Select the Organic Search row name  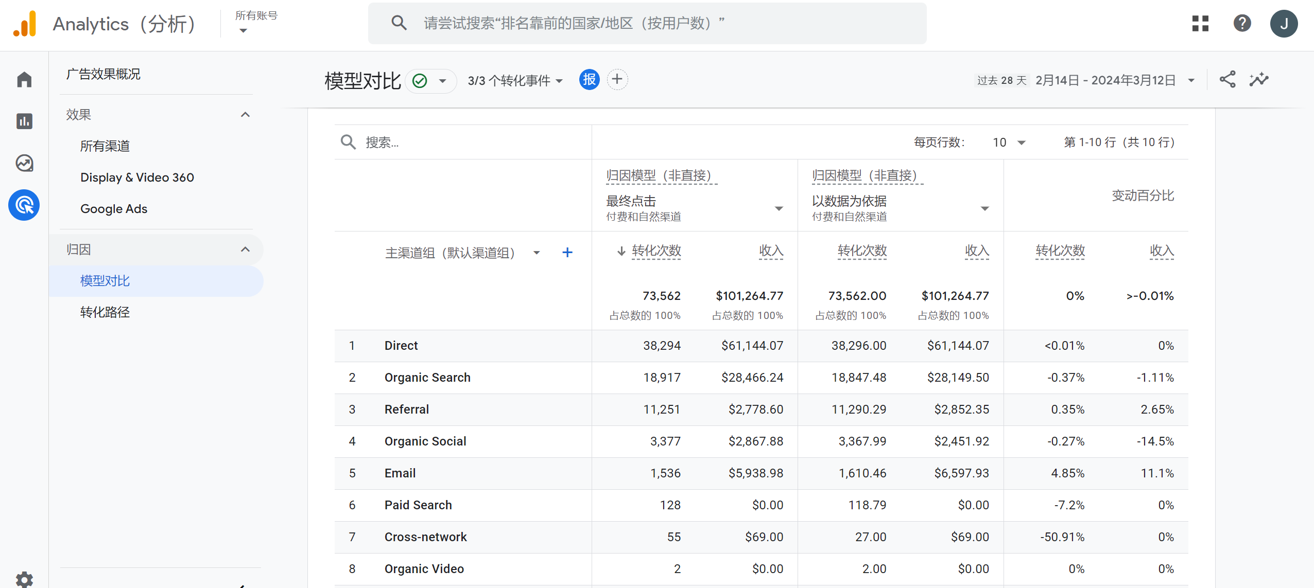427,378
